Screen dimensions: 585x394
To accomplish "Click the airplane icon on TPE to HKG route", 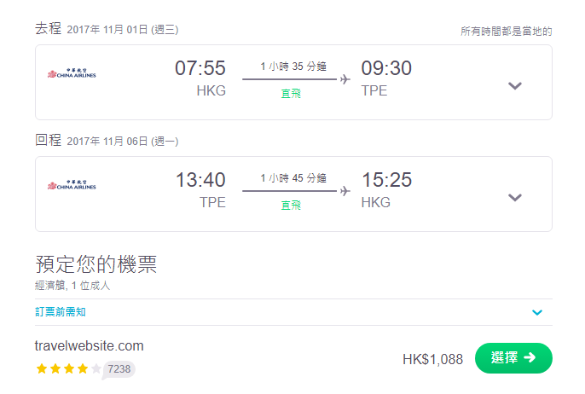I will (x=345, y=191).
